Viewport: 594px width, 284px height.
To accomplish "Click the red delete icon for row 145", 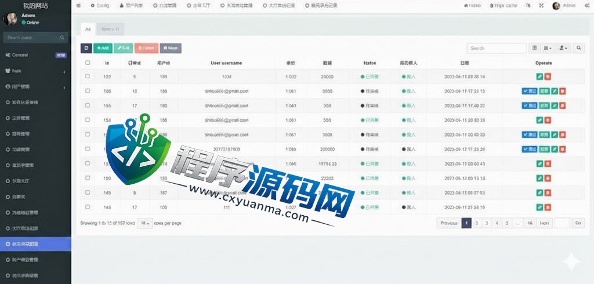I will [548, 207].
